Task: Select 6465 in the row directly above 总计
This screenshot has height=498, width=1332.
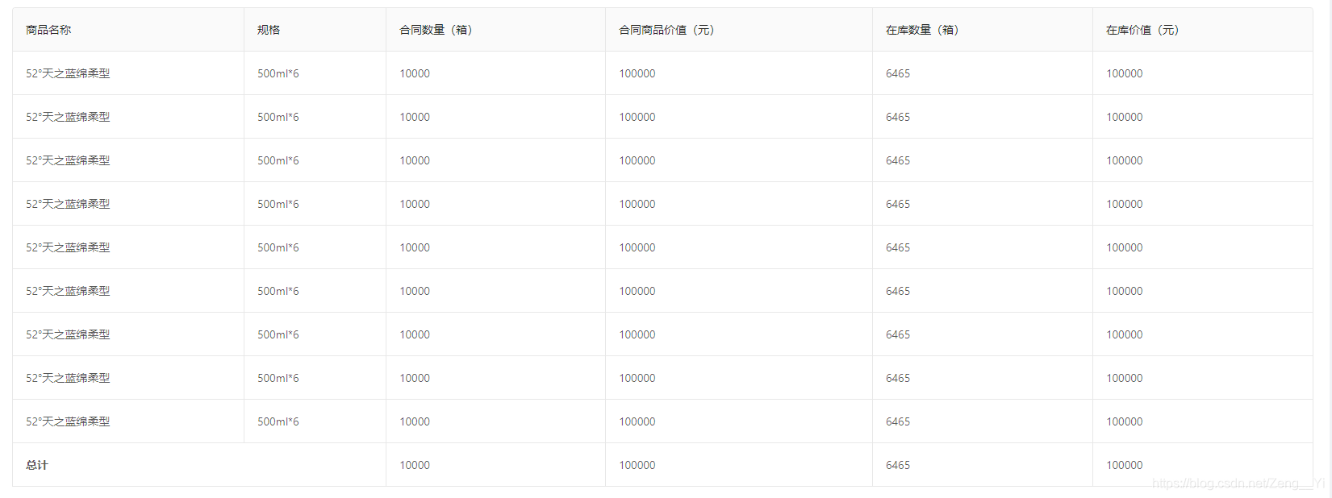Action: [898, 421]
